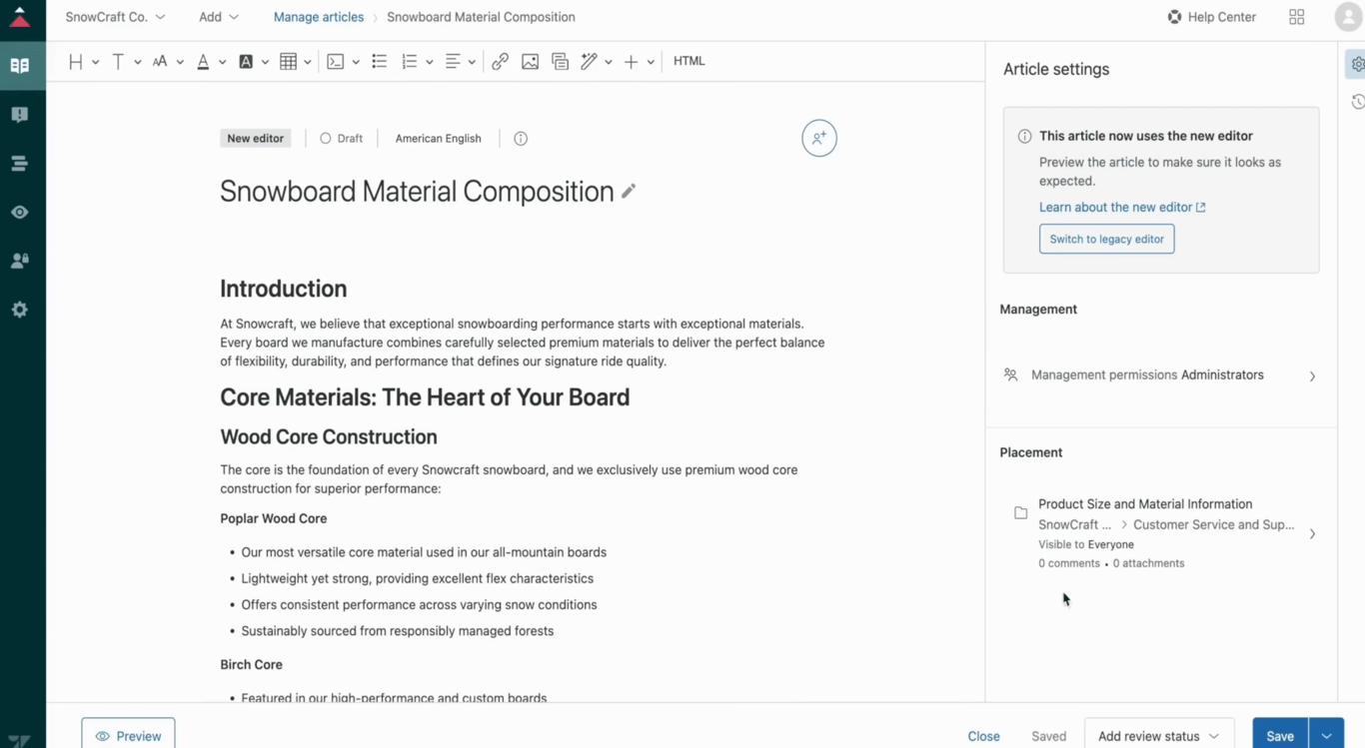
Task: Insert a content block
Action: (560, 62)
